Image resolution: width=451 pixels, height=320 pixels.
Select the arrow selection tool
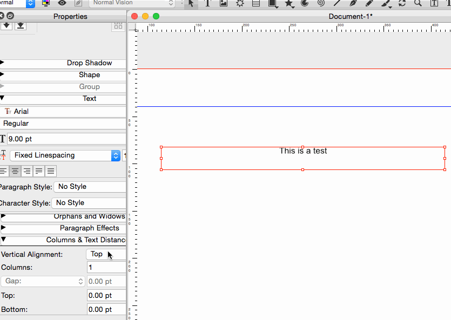tap(191, 3)
